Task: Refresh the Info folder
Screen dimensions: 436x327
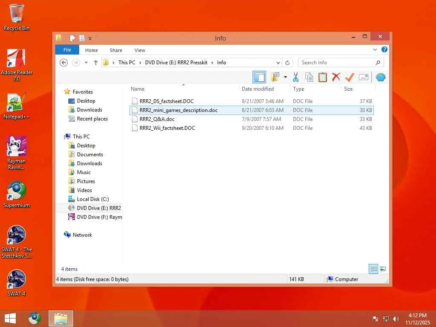Action: pos(287,63)
